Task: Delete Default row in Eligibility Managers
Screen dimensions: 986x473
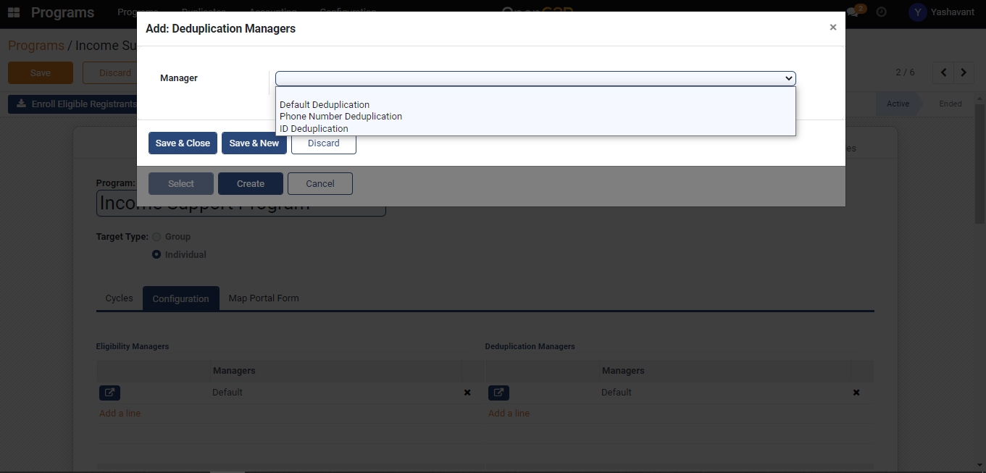Action: [467, 393]
